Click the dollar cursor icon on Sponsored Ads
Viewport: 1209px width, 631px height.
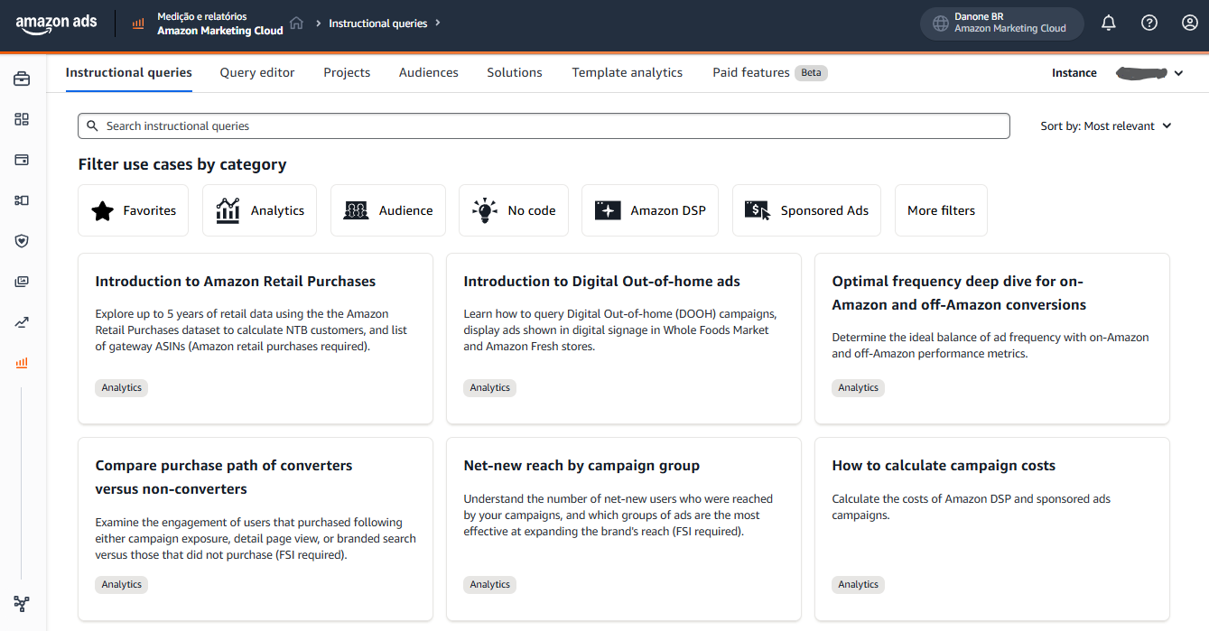tap(758, 211)
